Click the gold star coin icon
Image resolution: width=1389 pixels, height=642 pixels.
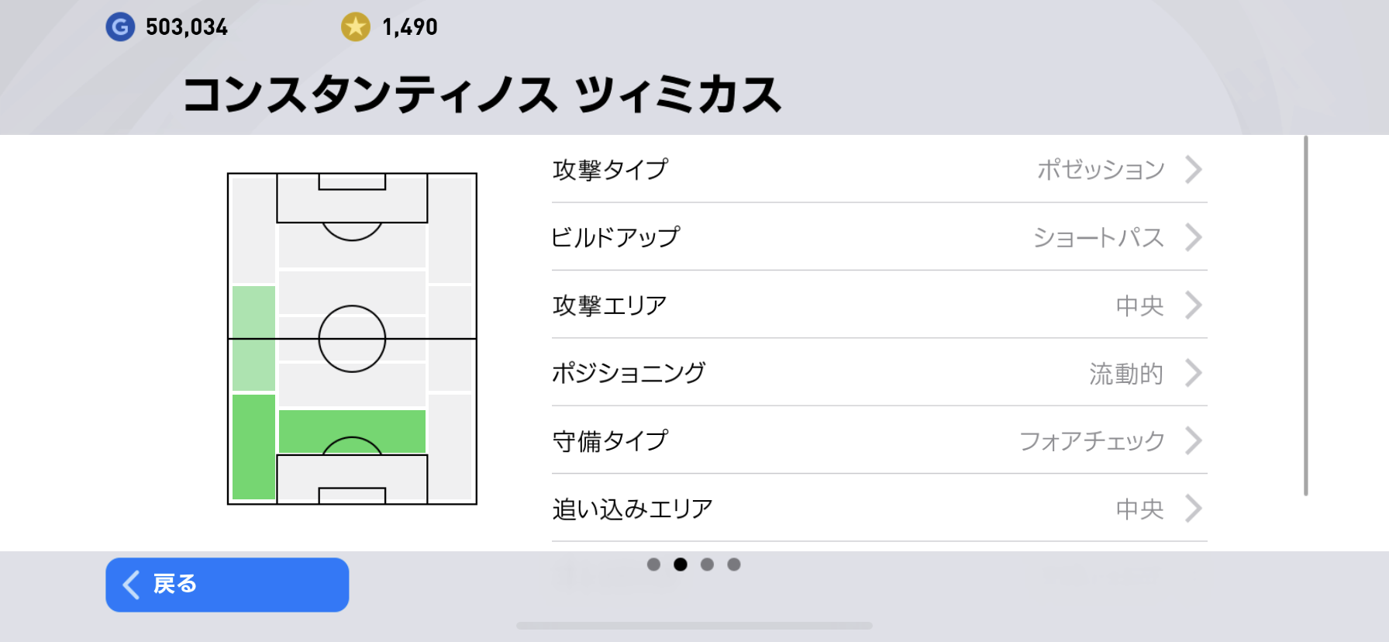tap(356, 27)
